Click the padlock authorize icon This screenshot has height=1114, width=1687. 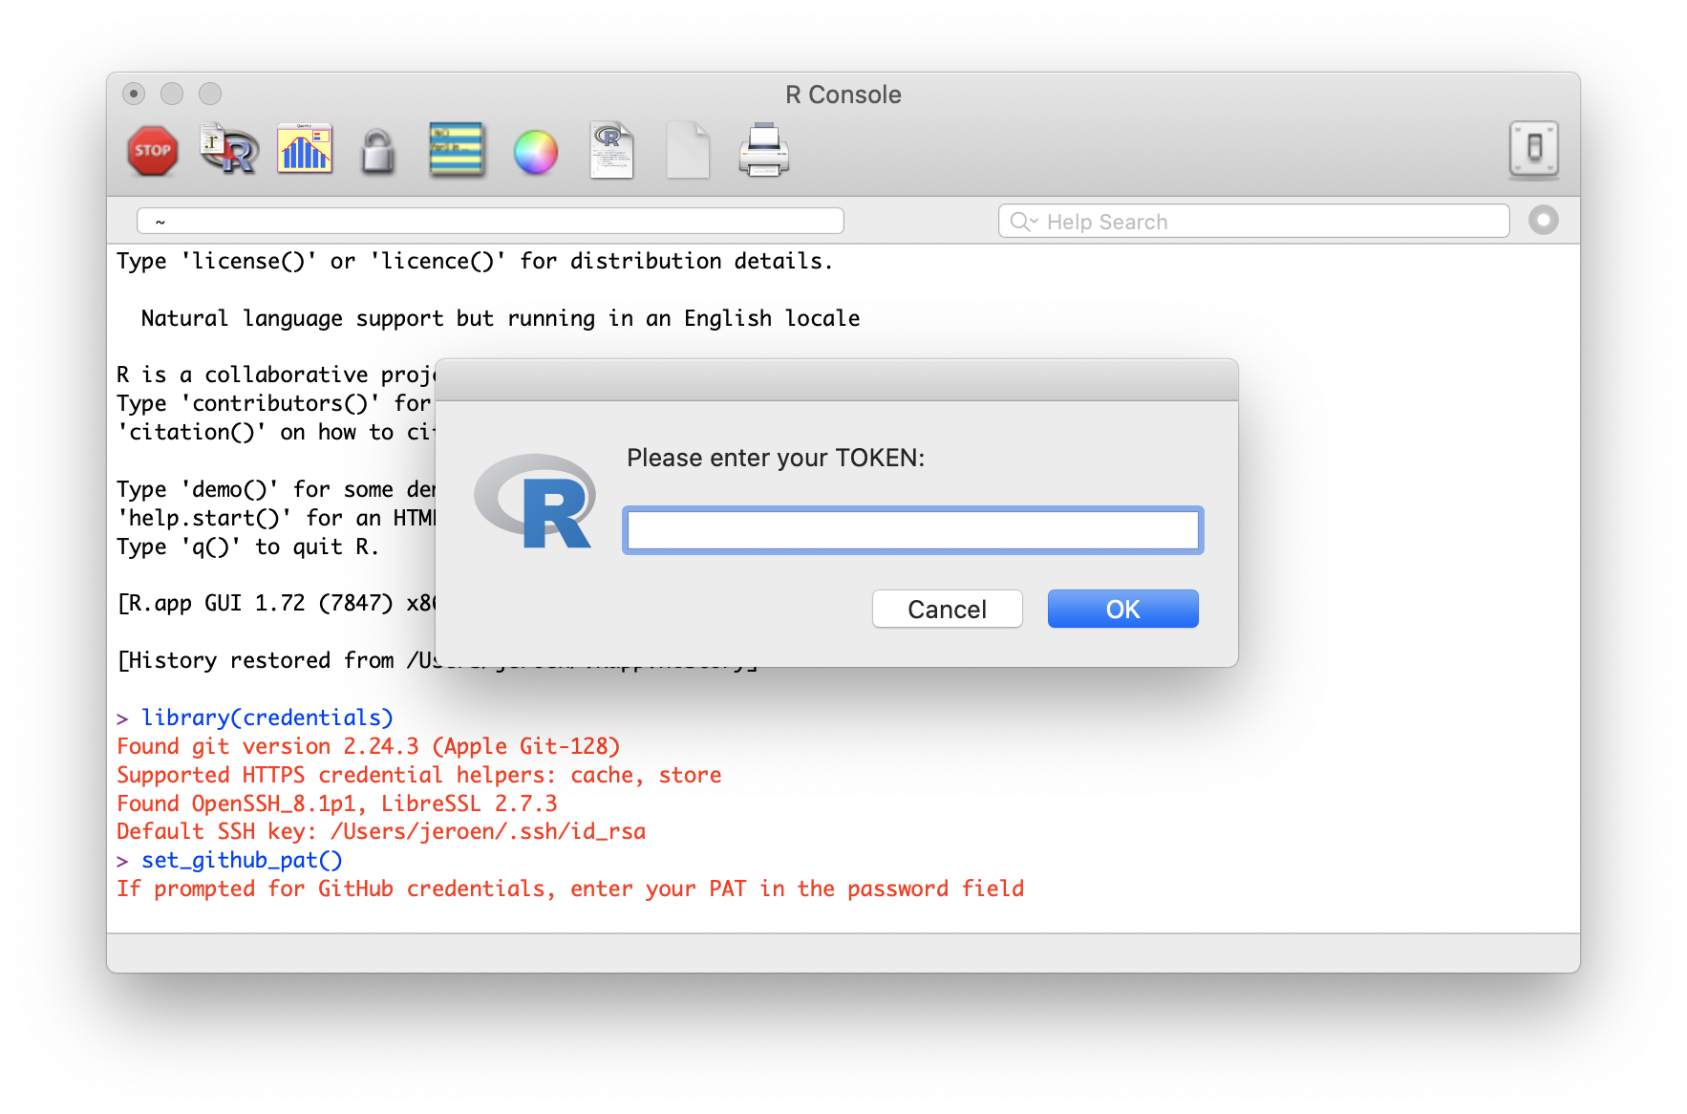pyautogui.click(x=378, y=150)
